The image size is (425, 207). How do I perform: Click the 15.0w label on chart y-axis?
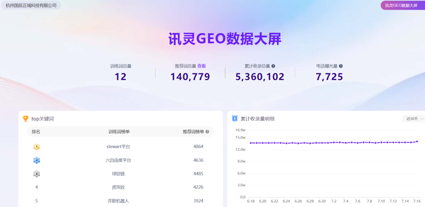pyautogui.click(x=240, y=137)
